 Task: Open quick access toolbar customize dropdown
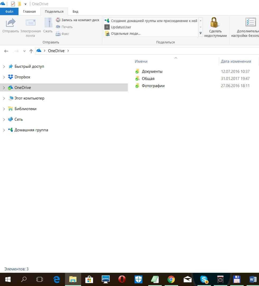(25, 4)
